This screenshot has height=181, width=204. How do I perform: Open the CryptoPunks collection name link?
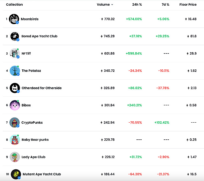(x=32, y=123)
